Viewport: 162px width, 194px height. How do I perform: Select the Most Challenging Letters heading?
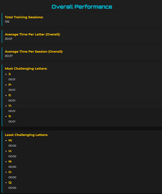(x=26, y=69)
